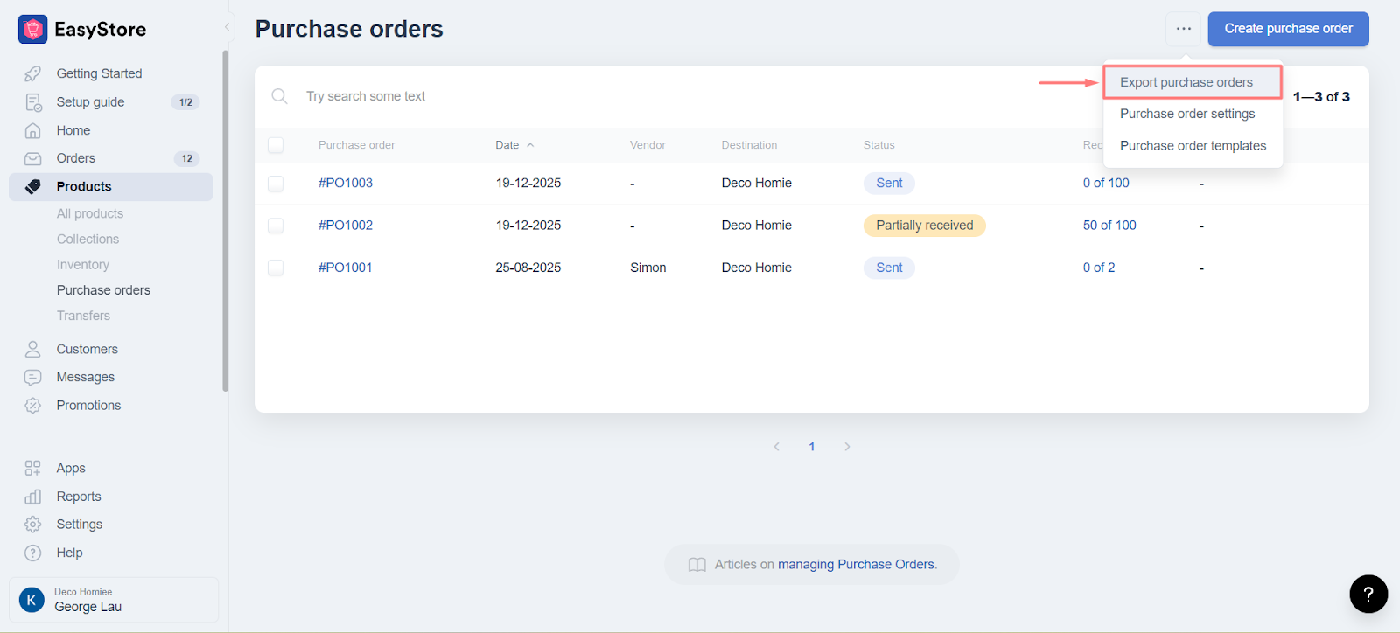The height and width of the screenshot is (633, 1400).
Task: Open Home via the house icon
Action: pyautogui.click(x=33, y=130)
